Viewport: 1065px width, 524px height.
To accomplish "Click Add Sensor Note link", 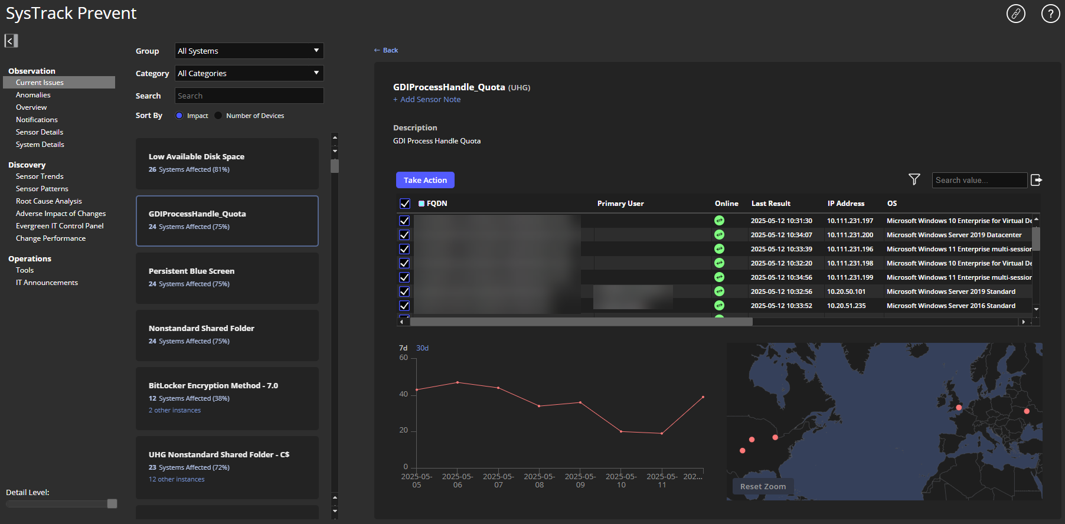I will 427,99.
